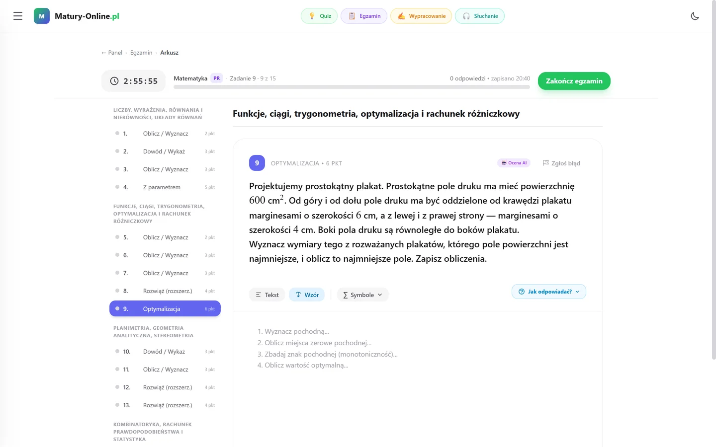Select task 1 Oblicz / Wyznacz

(x=165, y=134)
